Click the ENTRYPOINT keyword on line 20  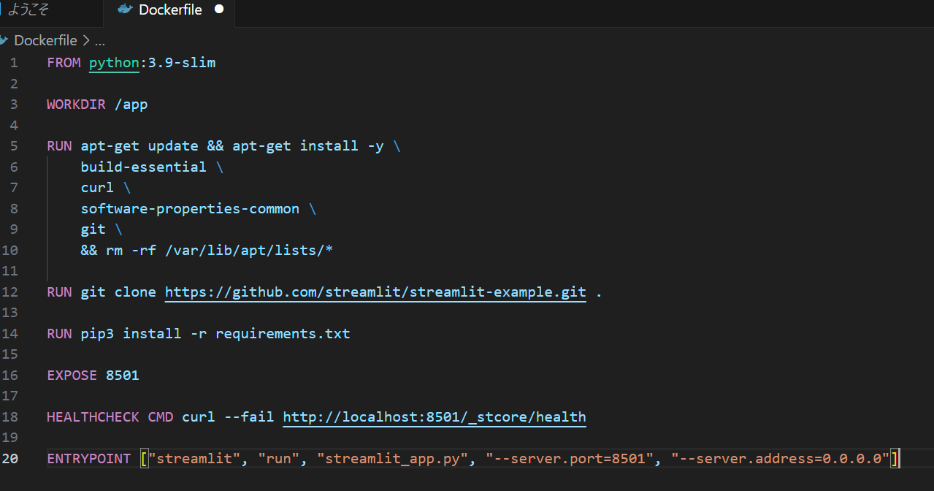(x=88, y=458)
